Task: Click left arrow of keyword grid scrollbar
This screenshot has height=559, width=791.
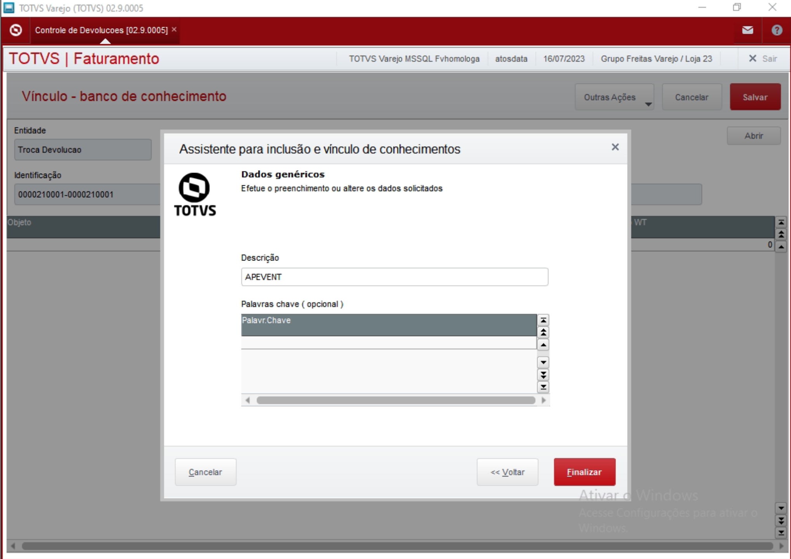Action: tap(248, 400)
